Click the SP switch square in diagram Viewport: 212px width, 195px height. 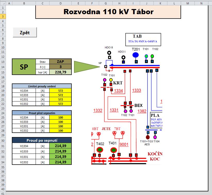[x=106, y=66]
